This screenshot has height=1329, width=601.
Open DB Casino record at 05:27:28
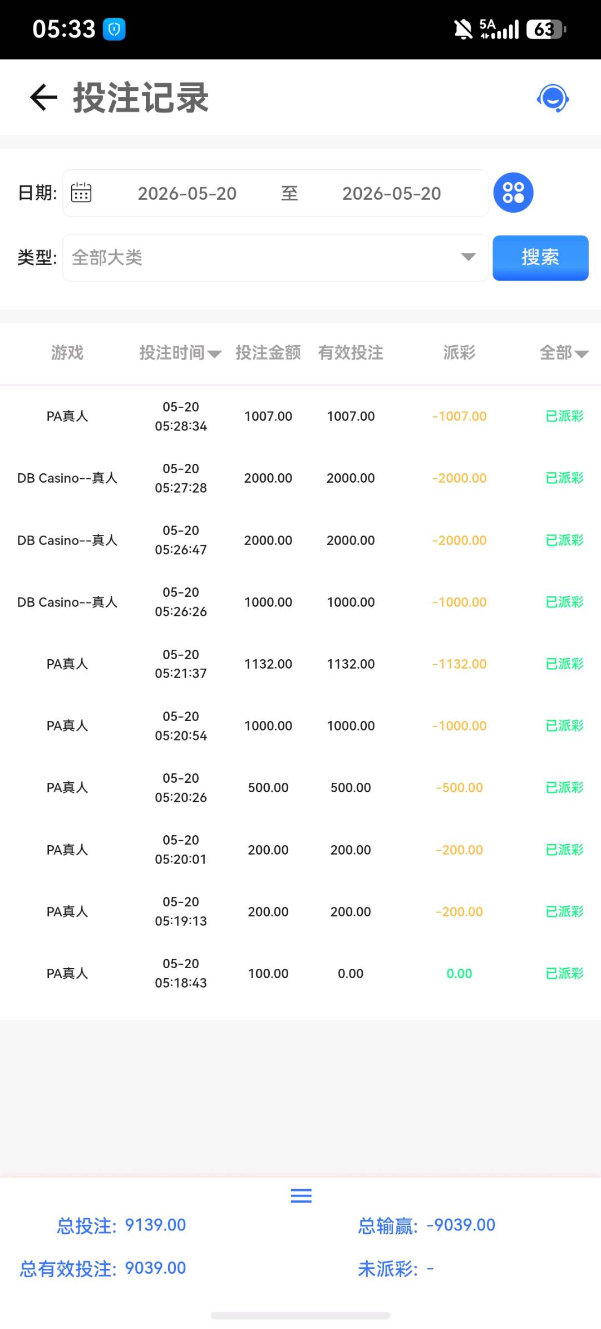[x=300, y=478]
